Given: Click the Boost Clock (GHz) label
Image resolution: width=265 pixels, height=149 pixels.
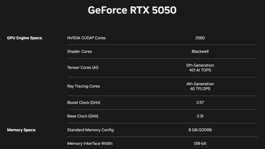Looking at the screenshot, I should click(84, 102).
